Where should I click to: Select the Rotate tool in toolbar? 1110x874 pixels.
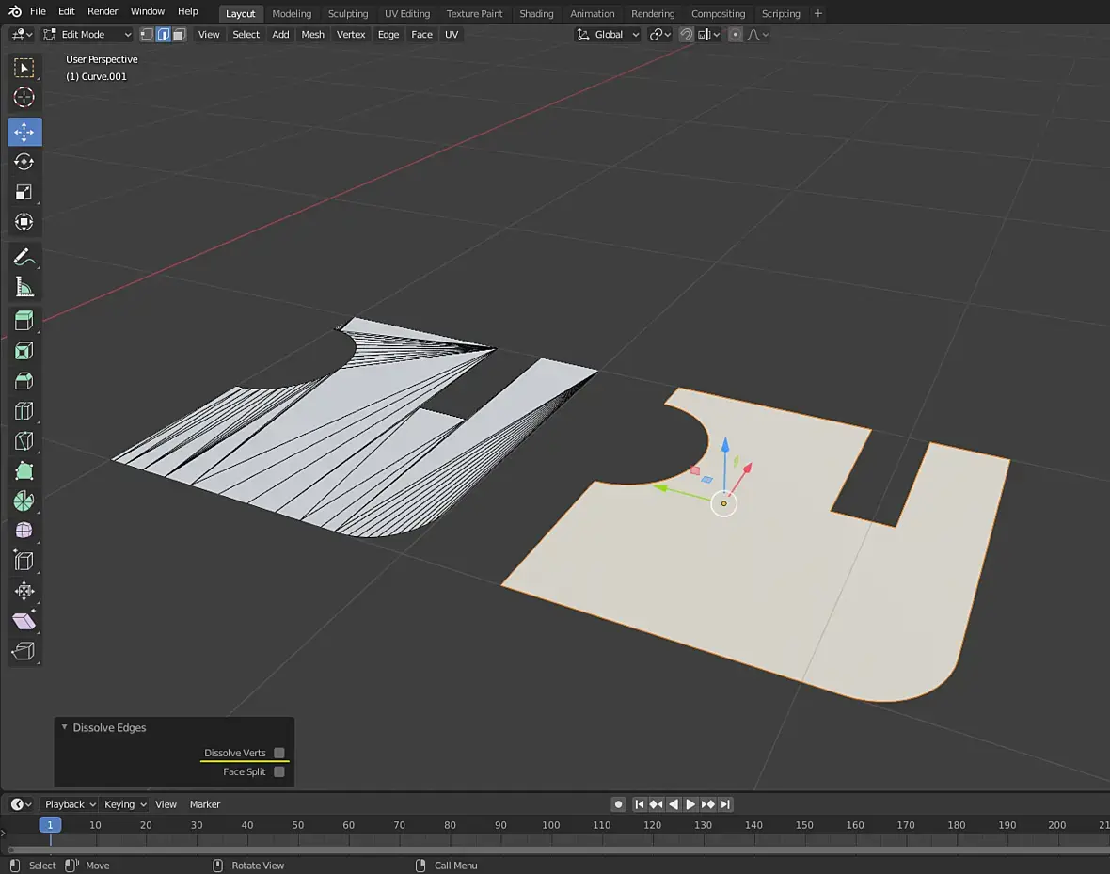(24, 162)
